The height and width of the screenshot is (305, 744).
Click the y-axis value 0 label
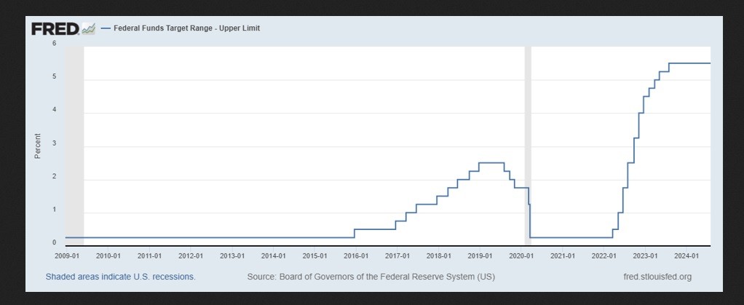click(54, 243)
